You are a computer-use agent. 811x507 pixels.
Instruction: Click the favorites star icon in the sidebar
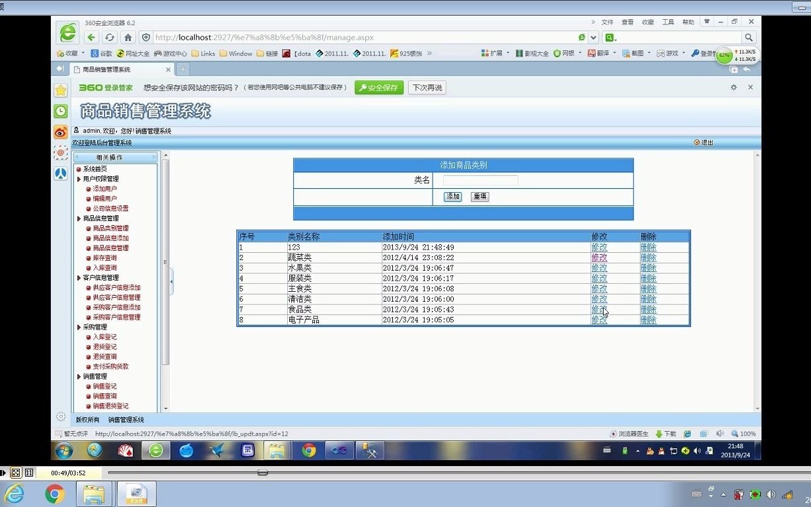(60, 91)
